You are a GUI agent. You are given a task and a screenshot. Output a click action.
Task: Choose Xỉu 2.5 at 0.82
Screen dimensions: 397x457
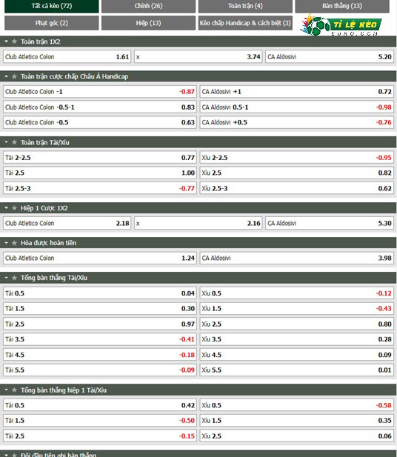(x=297, y=173)
